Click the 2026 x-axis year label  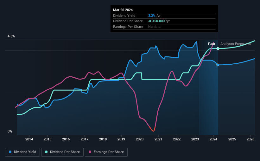(x=250, y=139)
